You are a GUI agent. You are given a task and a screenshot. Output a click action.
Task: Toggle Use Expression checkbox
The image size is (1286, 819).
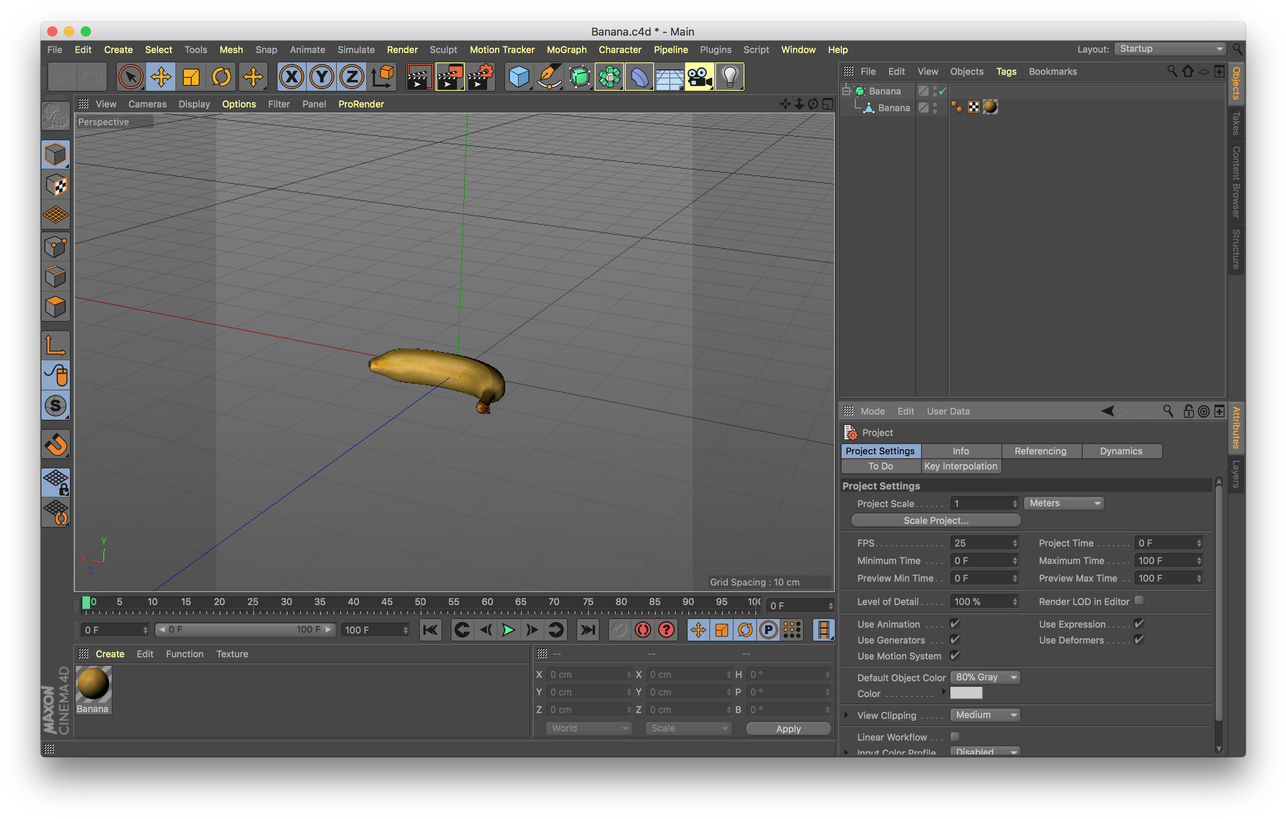pyautogui.click(x=1139, y=624)
